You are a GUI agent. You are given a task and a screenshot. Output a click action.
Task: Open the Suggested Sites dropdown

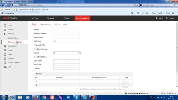(x=30, y=9)
